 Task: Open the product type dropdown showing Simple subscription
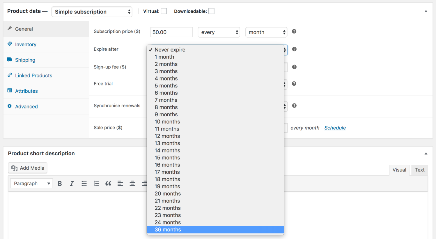coord(92,12)
